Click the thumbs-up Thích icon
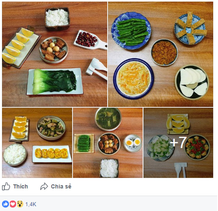 [6, 187]
